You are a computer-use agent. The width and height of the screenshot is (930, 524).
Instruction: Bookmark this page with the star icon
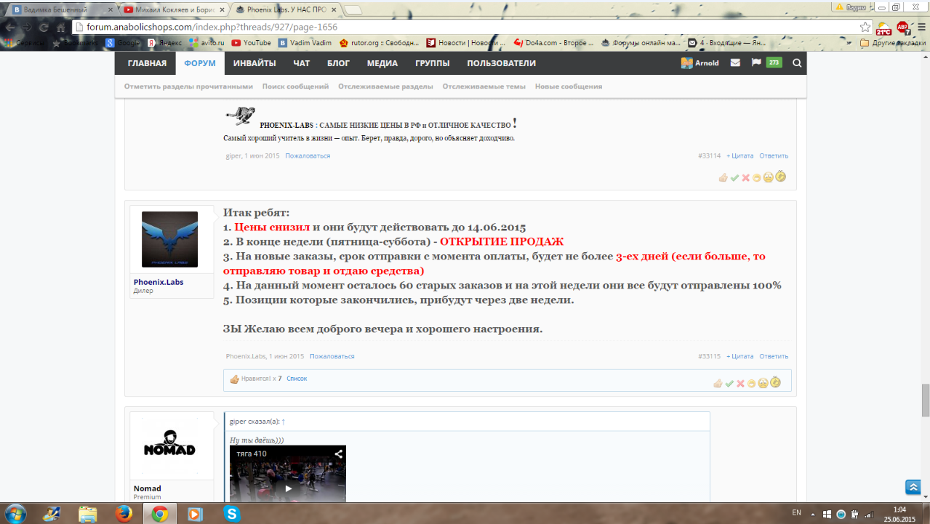tap(865, 27)
